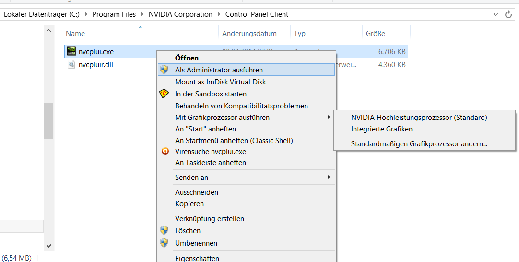
Task: Choose Mount as ImDisk Virtual Disk
Action: point(246,82)
